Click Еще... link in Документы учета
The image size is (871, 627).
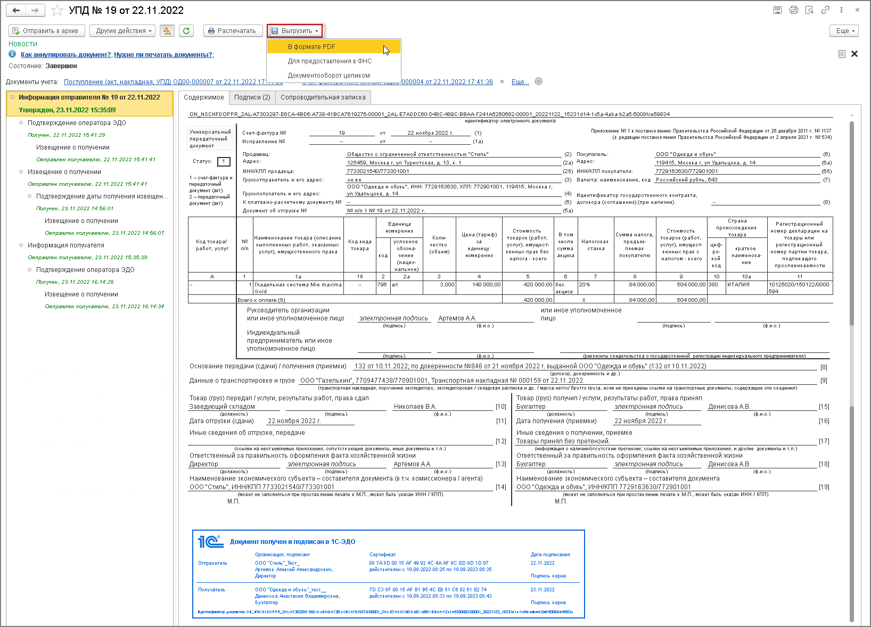[520, 82]
